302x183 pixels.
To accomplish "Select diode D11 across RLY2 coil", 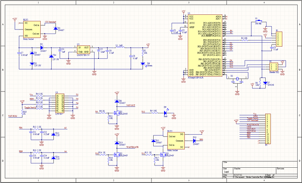I will [x=154, y=141].
